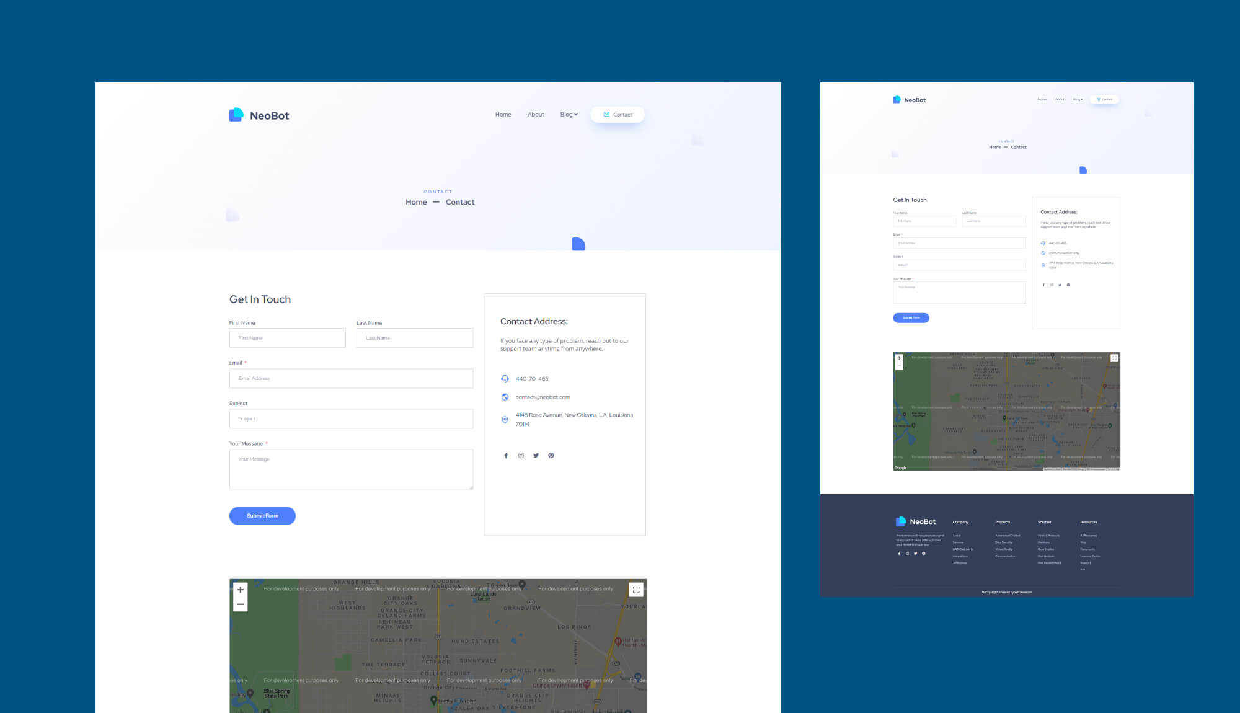Click the Instagram icon in the contact card
The image size is (1240, 713).
(x=521, y=455)
